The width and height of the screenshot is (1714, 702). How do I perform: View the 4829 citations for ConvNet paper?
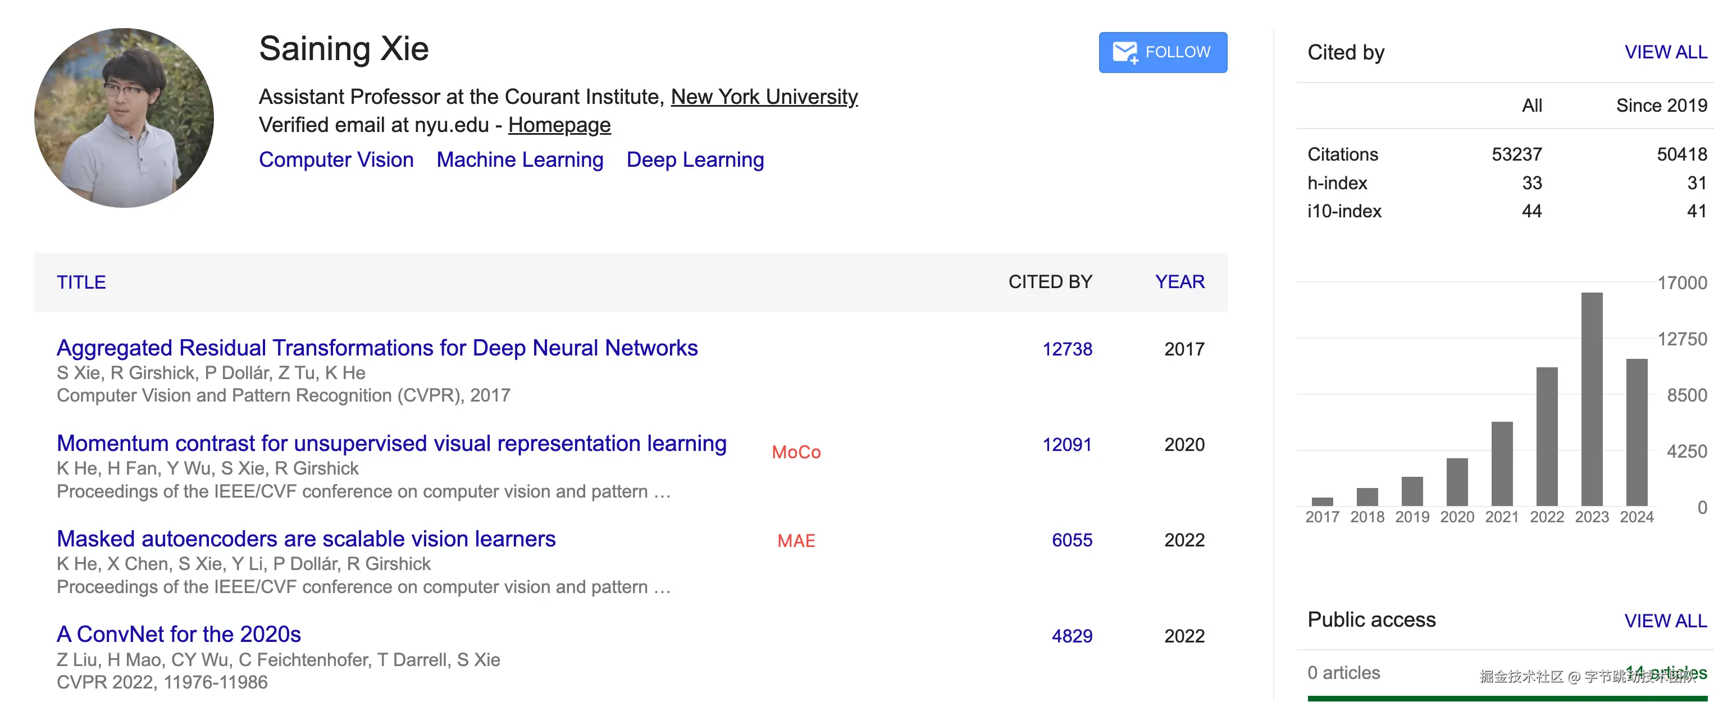pos(1072,636)
